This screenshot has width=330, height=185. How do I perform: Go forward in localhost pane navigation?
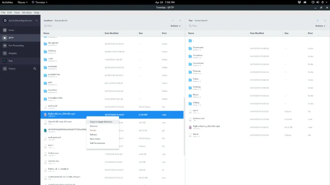click(180, 21)
